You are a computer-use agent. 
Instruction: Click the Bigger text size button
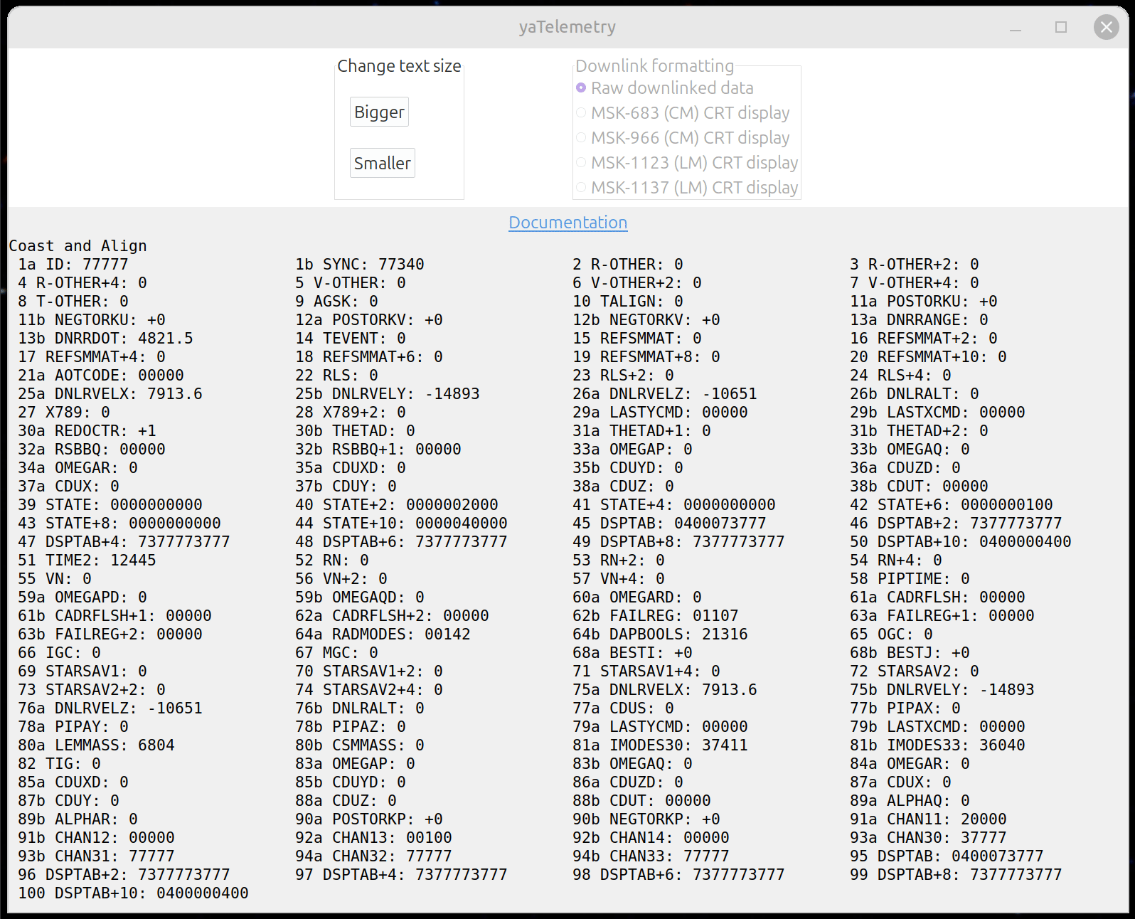[379, 112]
